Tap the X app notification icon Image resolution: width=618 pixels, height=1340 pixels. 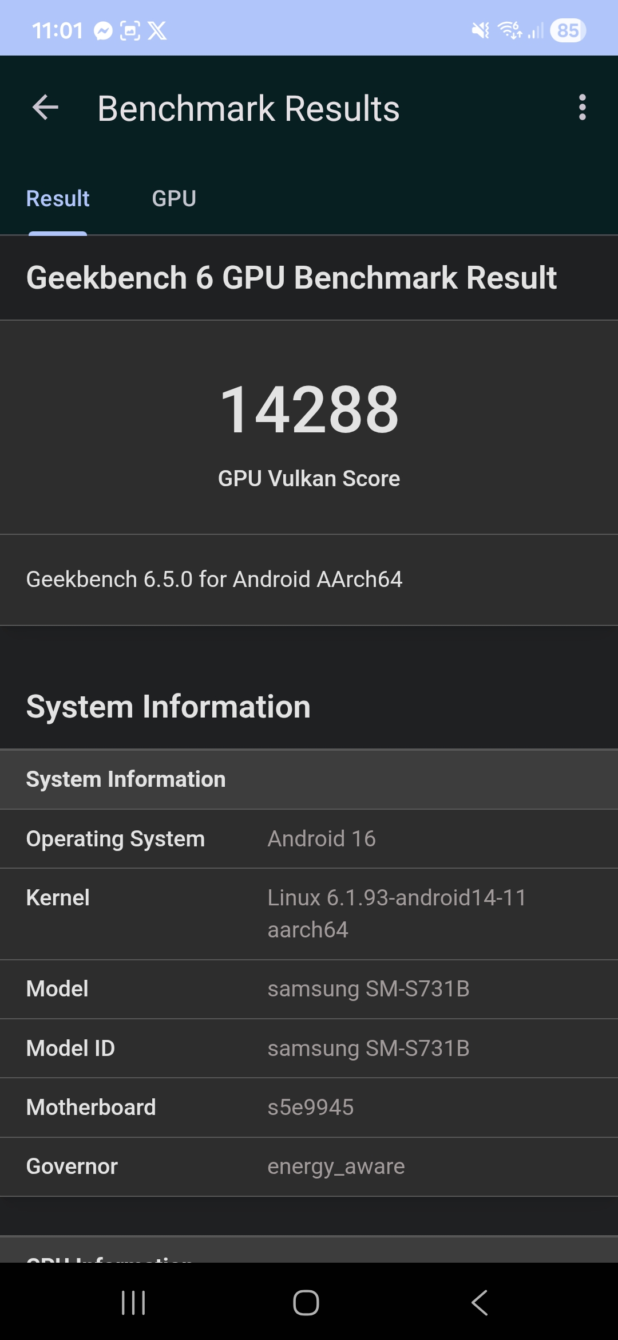(x=157, y=30)
